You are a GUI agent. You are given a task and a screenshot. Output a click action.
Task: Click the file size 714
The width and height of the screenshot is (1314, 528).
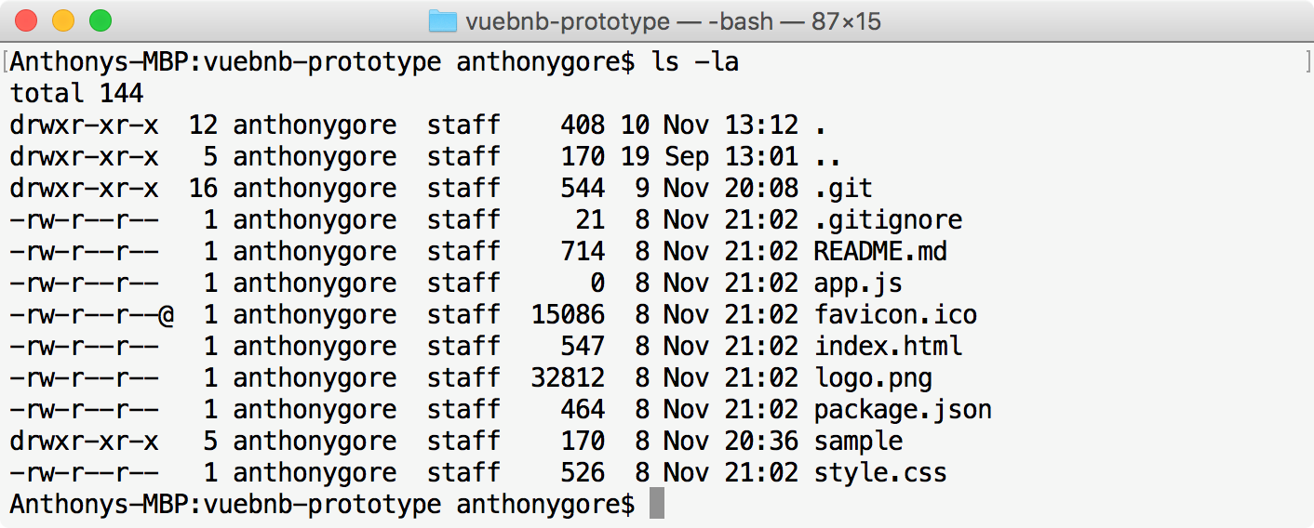tap(583, 251)
